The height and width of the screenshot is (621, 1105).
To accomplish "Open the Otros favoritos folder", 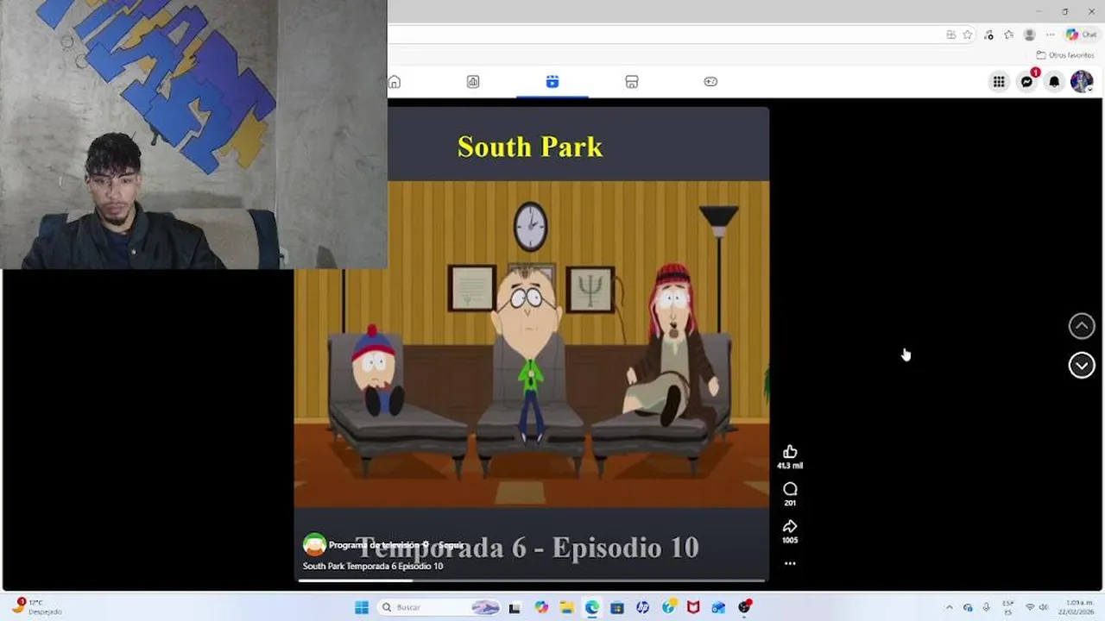I will point(1065,55).
